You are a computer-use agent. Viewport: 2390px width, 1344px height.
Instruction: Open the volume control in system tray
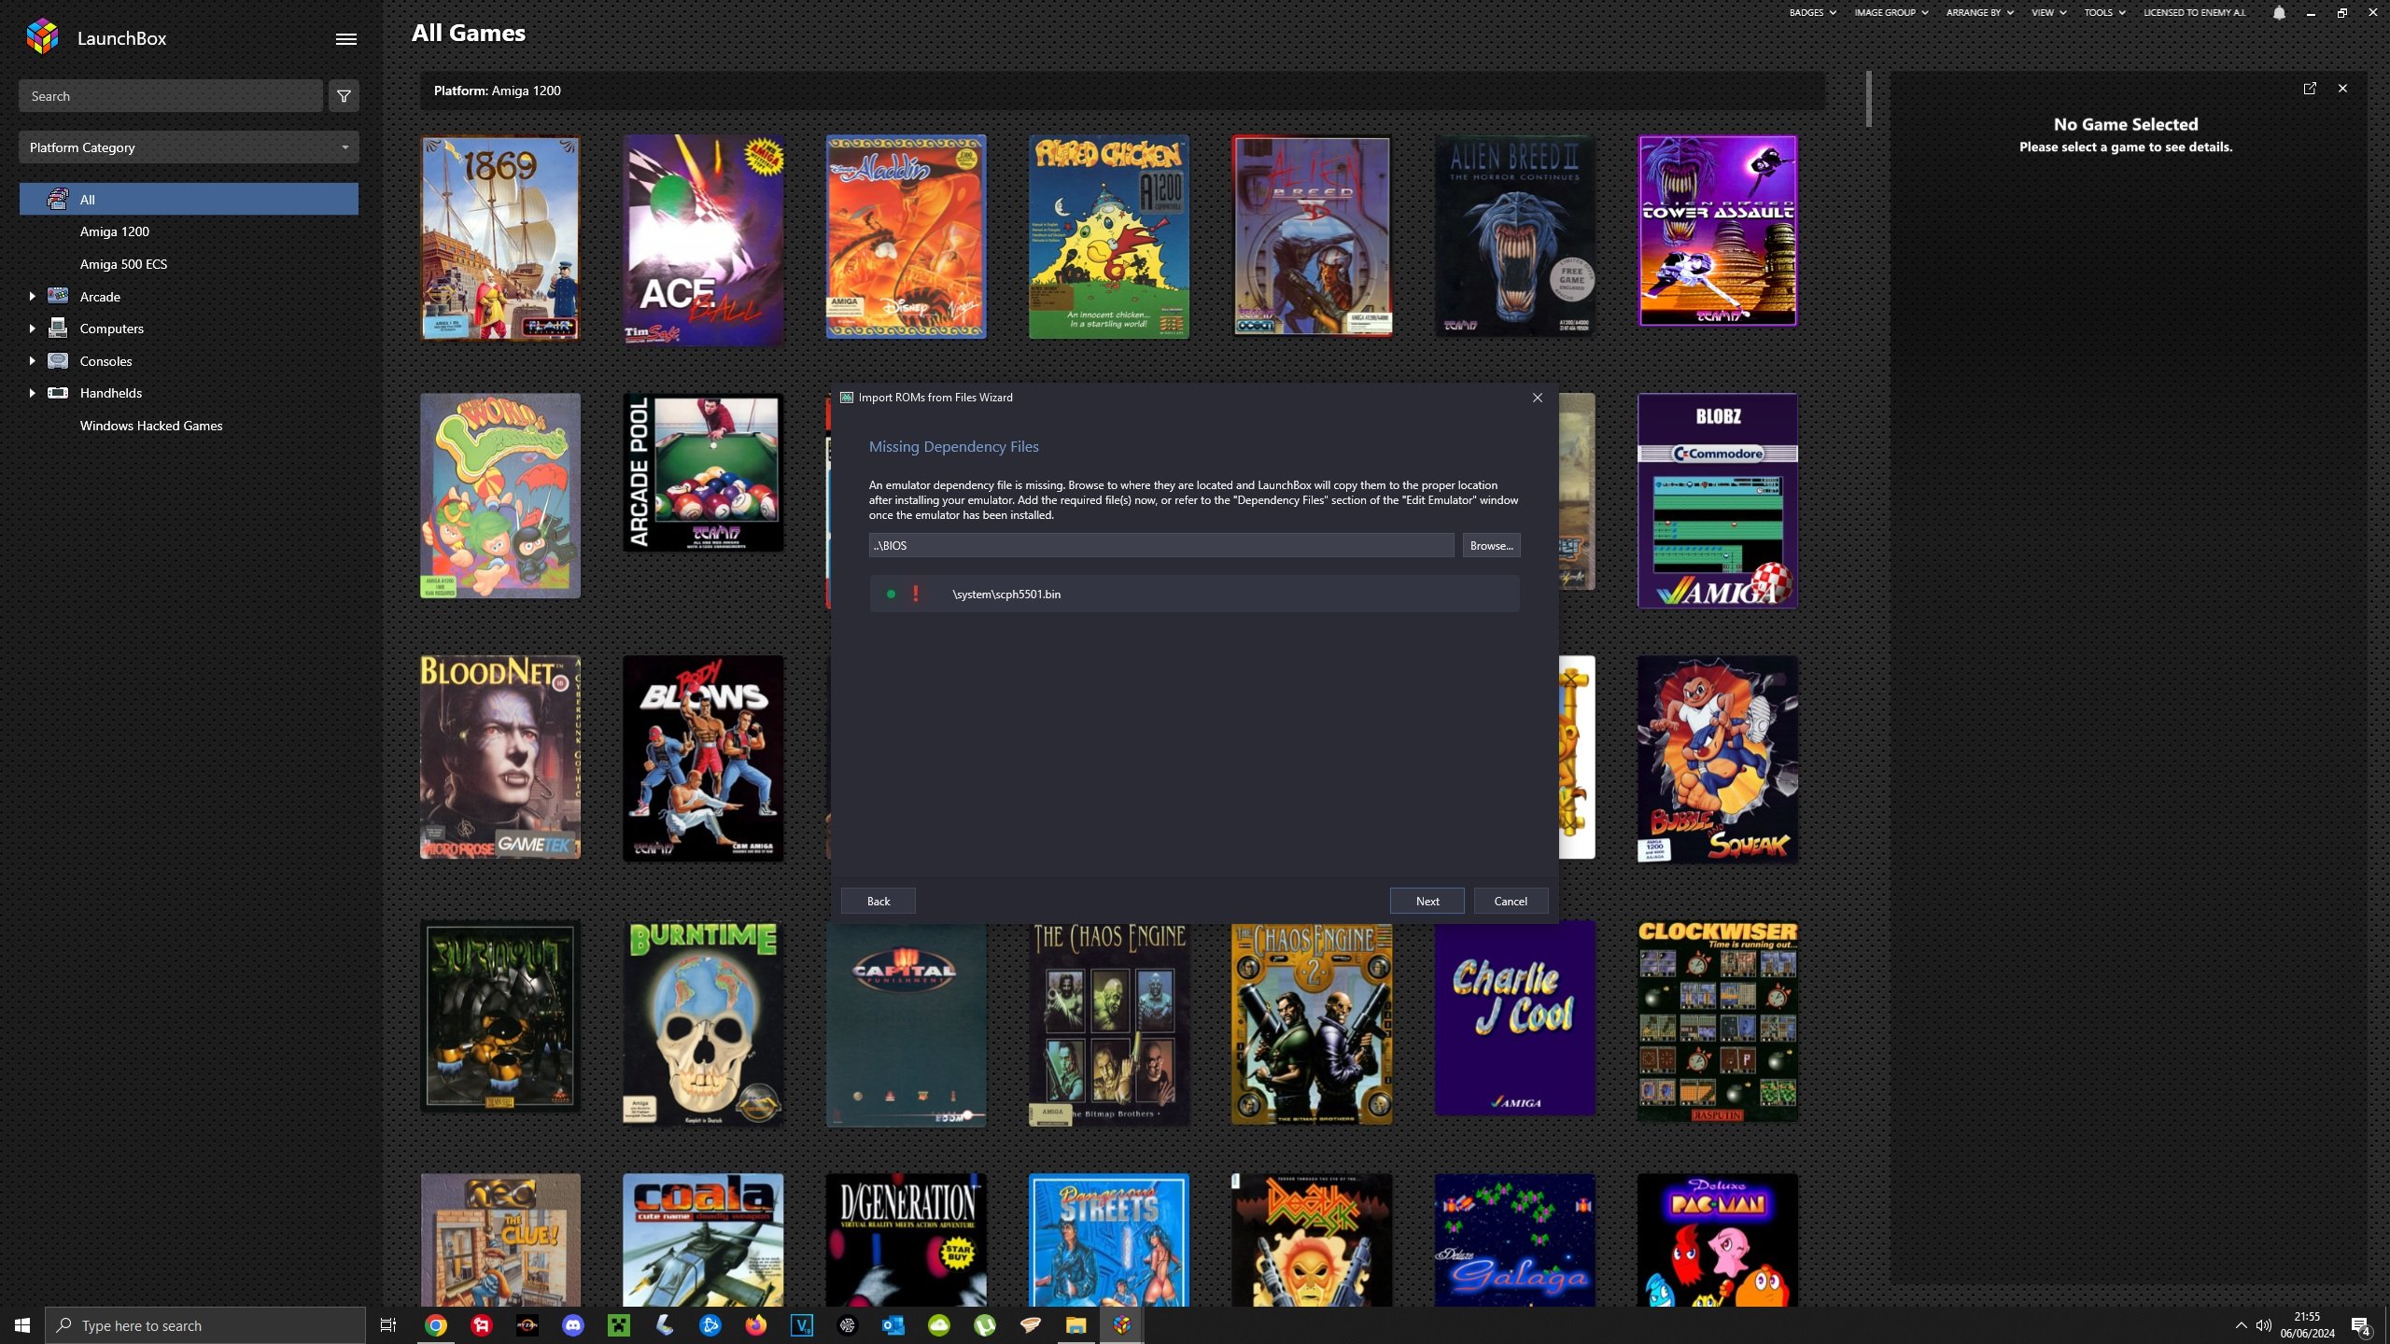point(2264,1325)
